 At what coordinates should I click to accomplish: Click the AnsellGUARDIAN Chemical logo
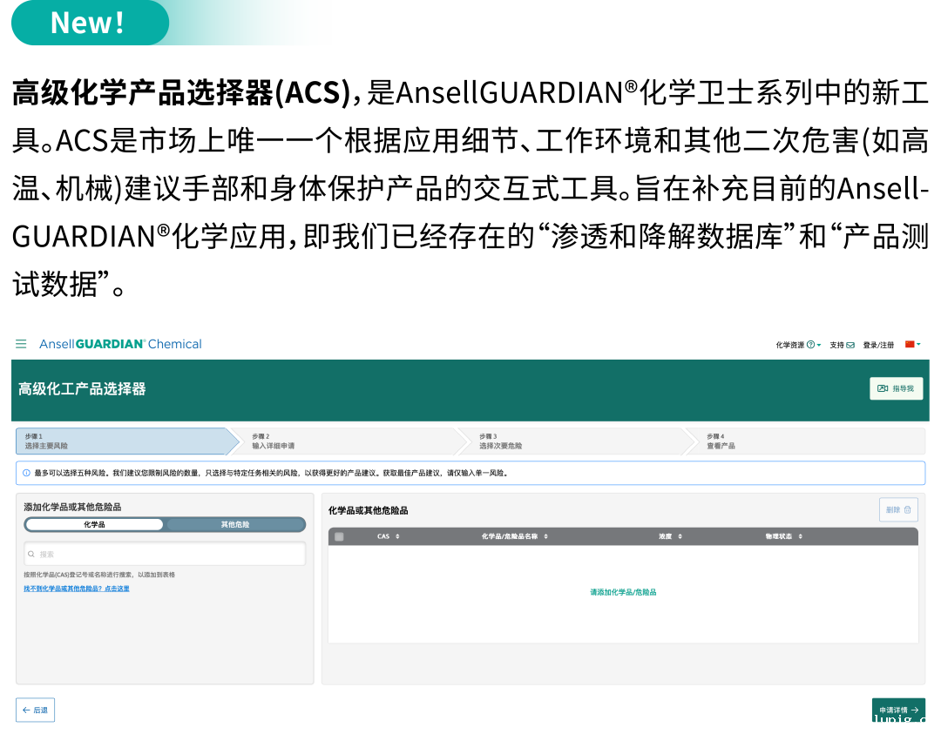point(120,344)
